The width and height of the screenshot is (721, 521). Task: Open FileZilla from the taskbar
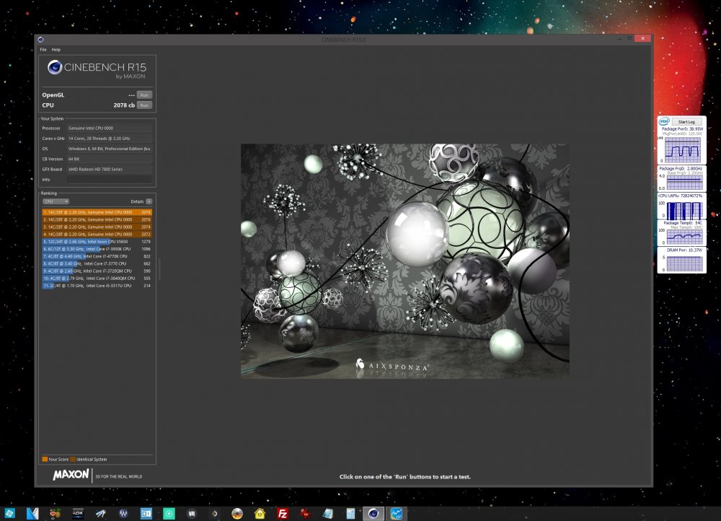[283, 513]
